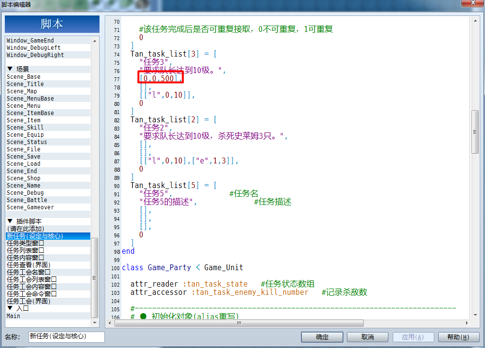Viewport: 485px width, 348px height.
Task: Open the Scene_Title script
Action: pyautogui.click(x=48, y=84)
